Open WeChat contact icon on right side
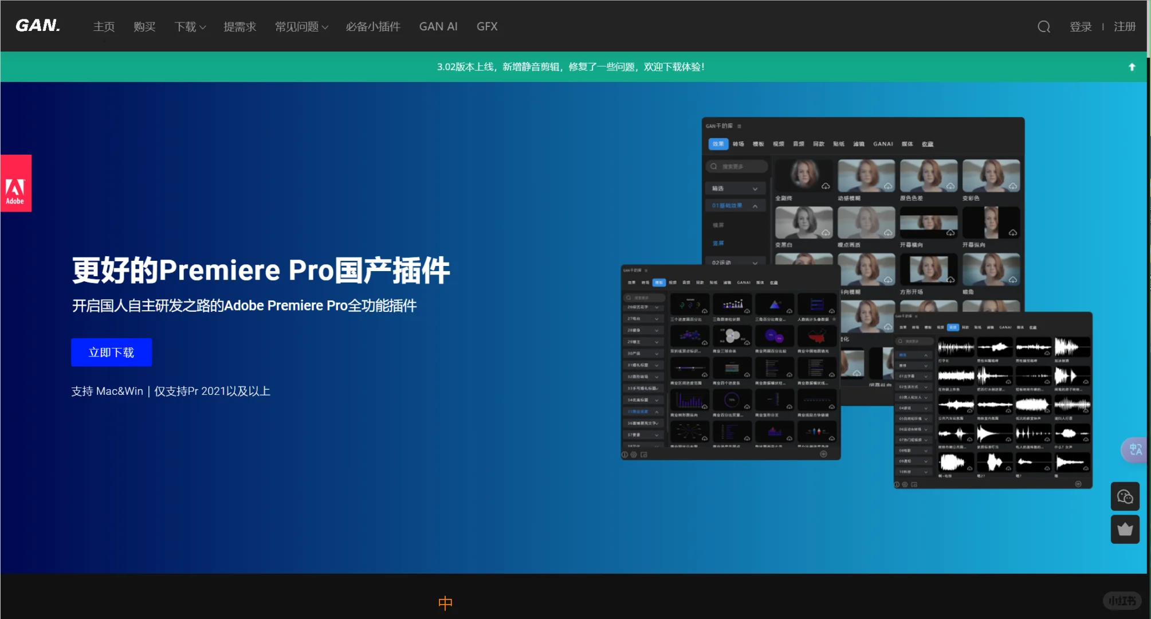Image resolution: width=1151 pixels, height=619 pixels. tap(1125, 496)
